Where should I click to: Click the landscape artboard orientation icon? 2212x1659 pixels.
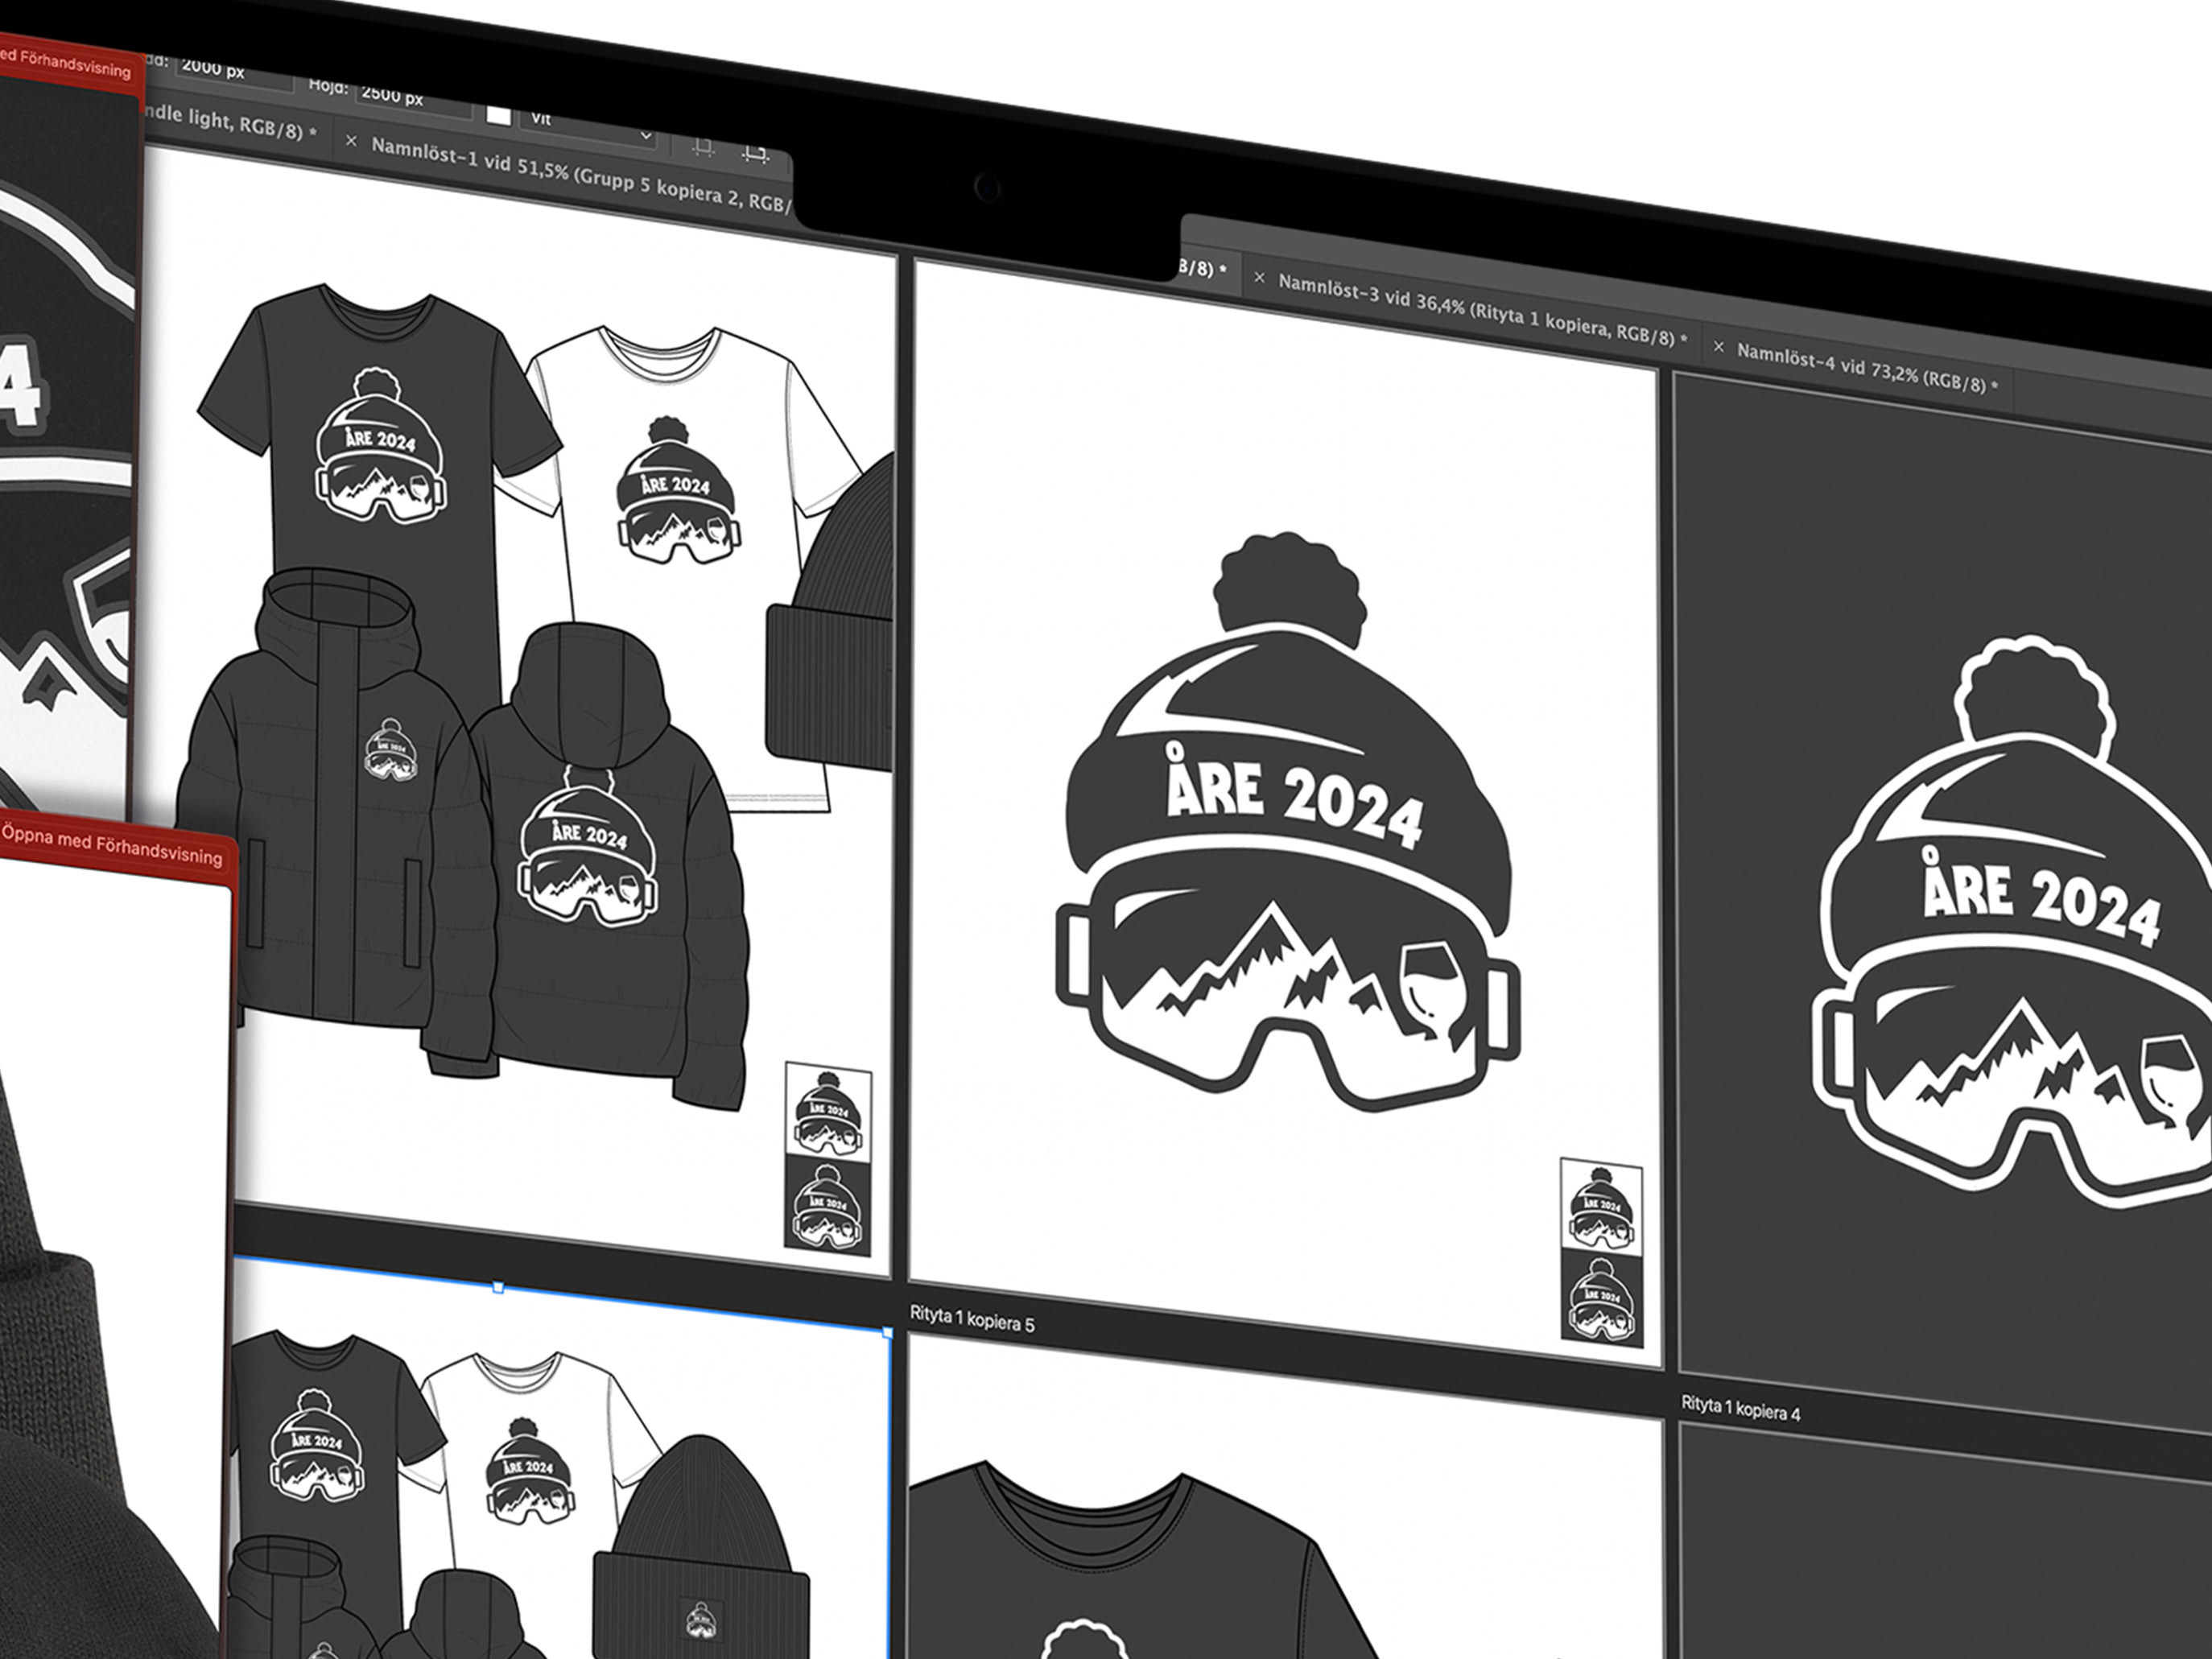755,154
